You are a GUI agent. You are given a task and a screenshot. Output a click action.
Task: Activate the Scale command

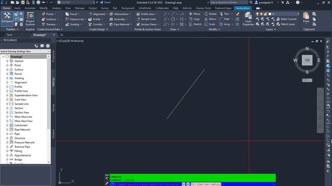tap(210, 24)
